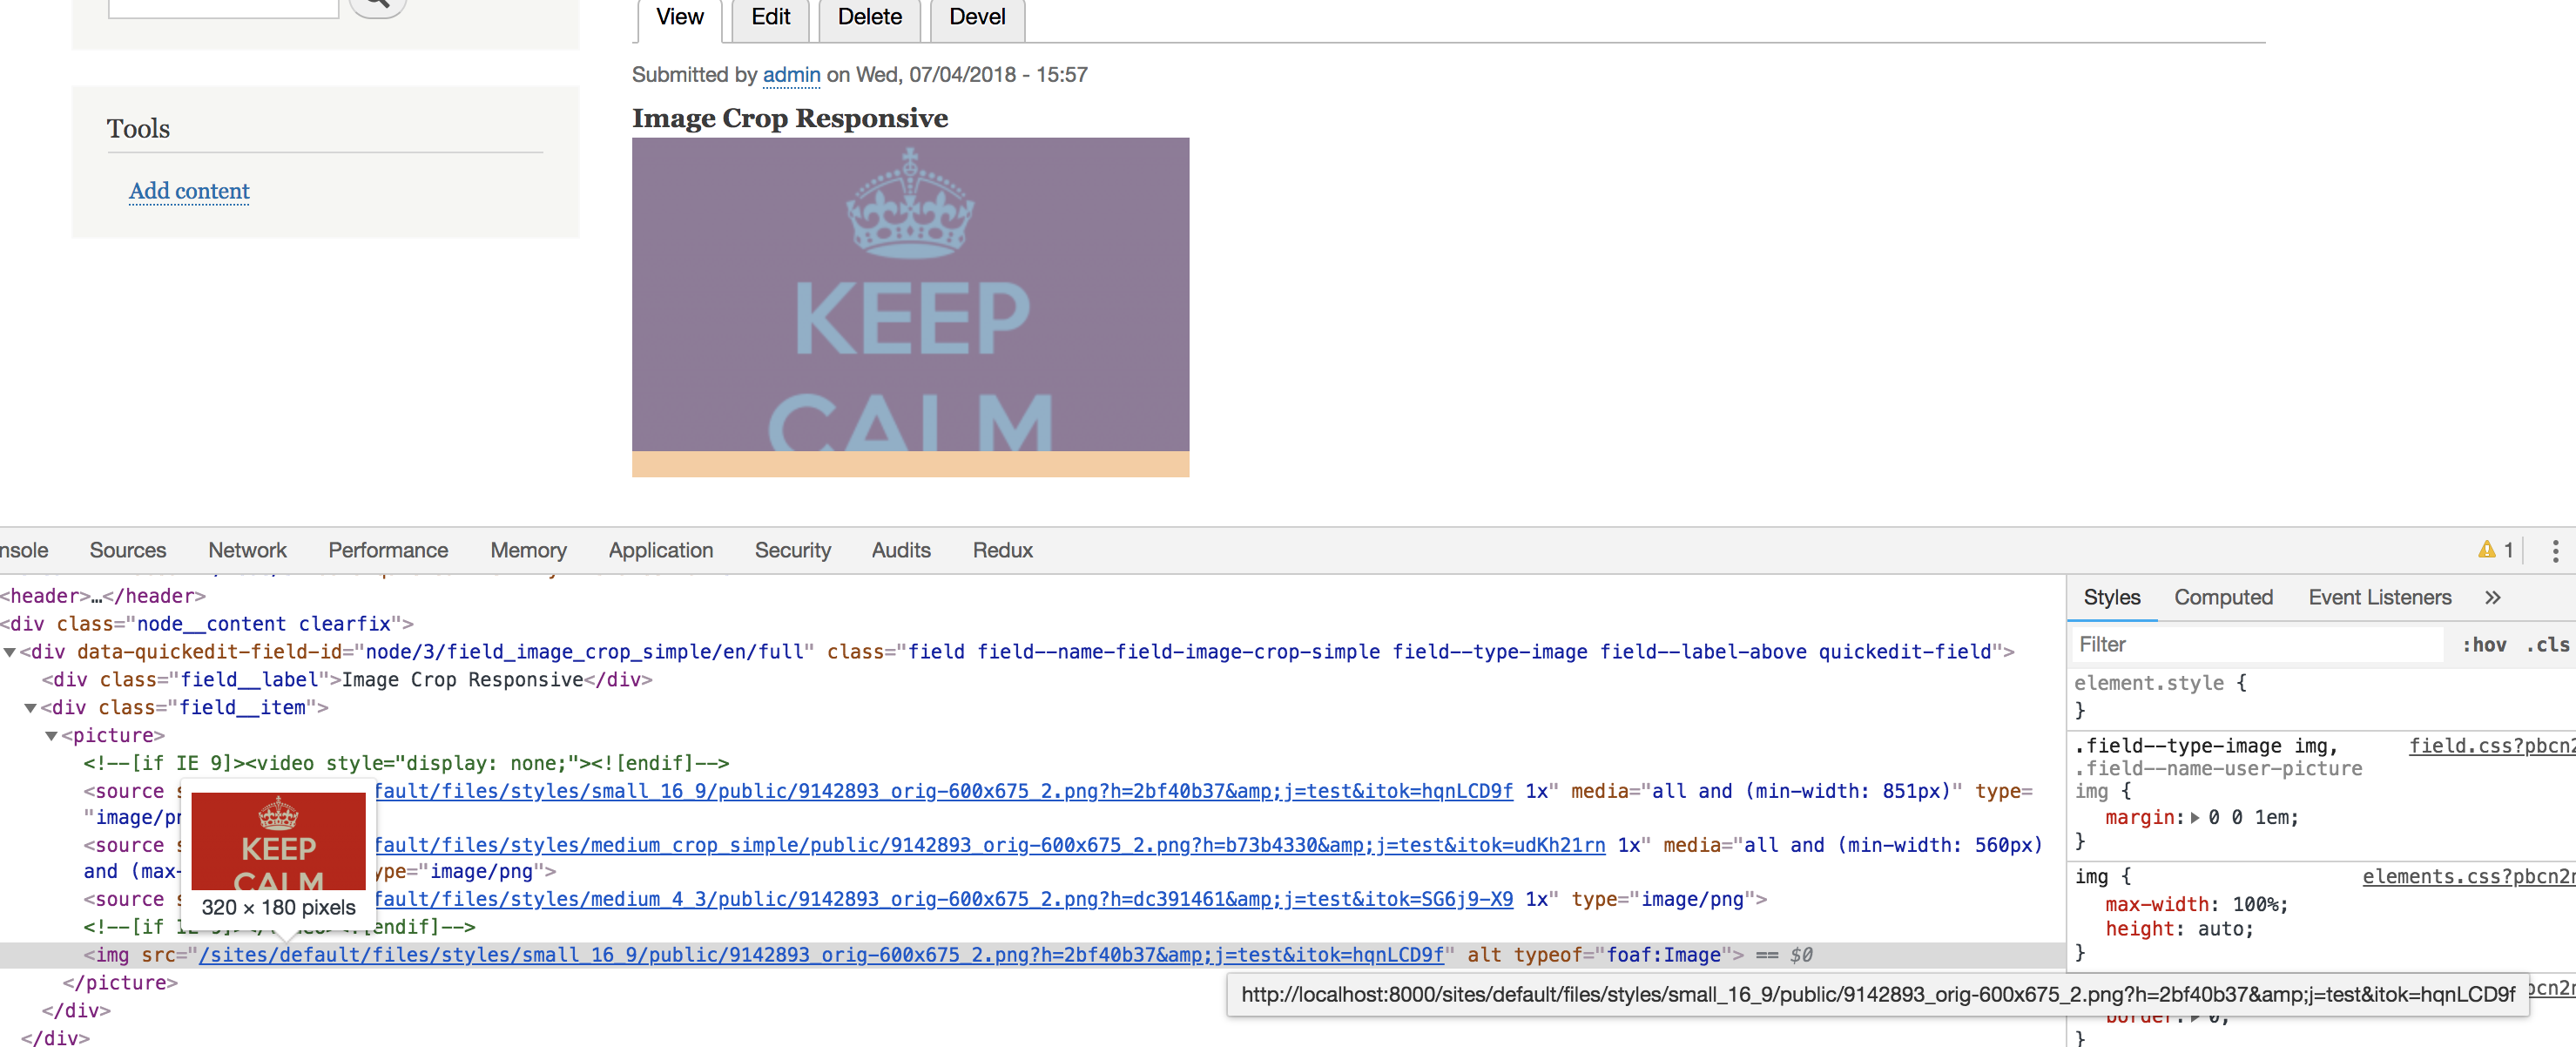Open the medium_4_3 srcset link
Viewport: 2576px width, 1047px height.
click(x=943, y=899)
